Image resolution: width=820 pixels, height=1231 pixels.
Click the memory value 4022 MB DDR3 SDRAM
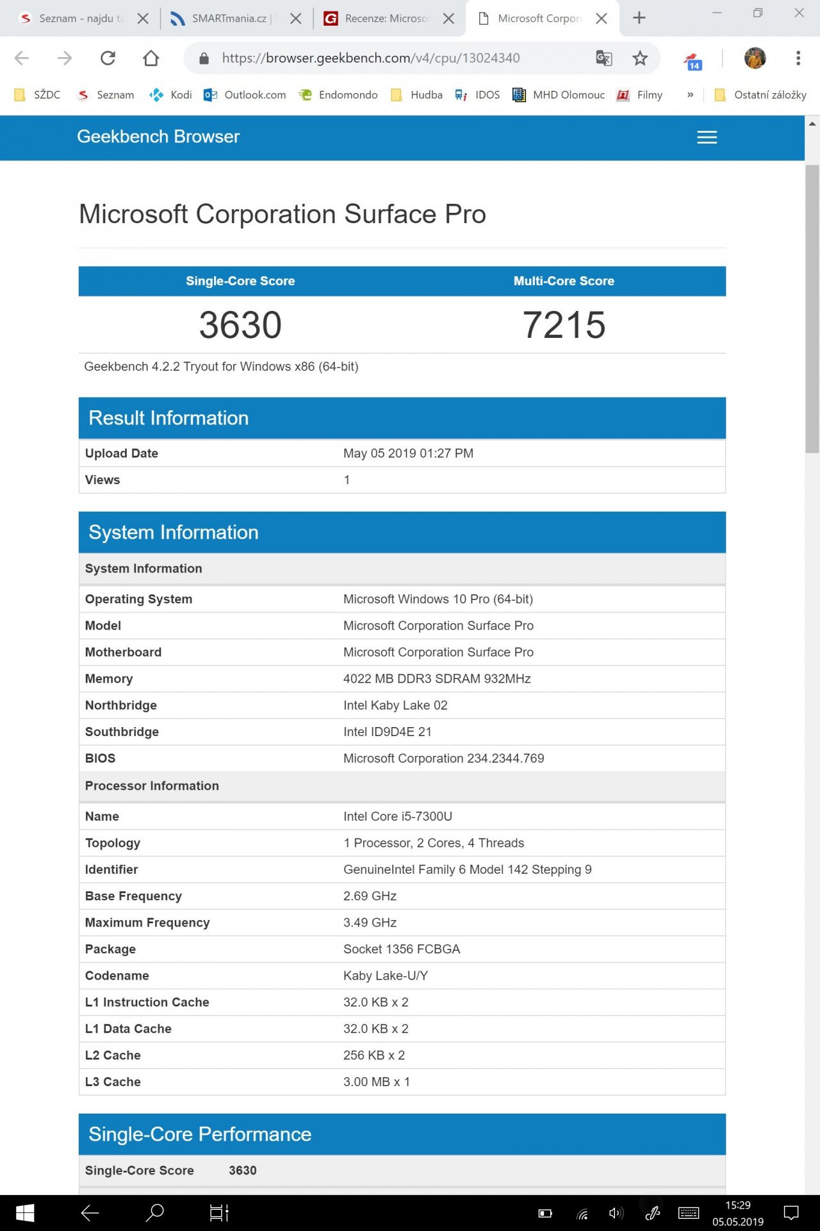tap(437, 678)
